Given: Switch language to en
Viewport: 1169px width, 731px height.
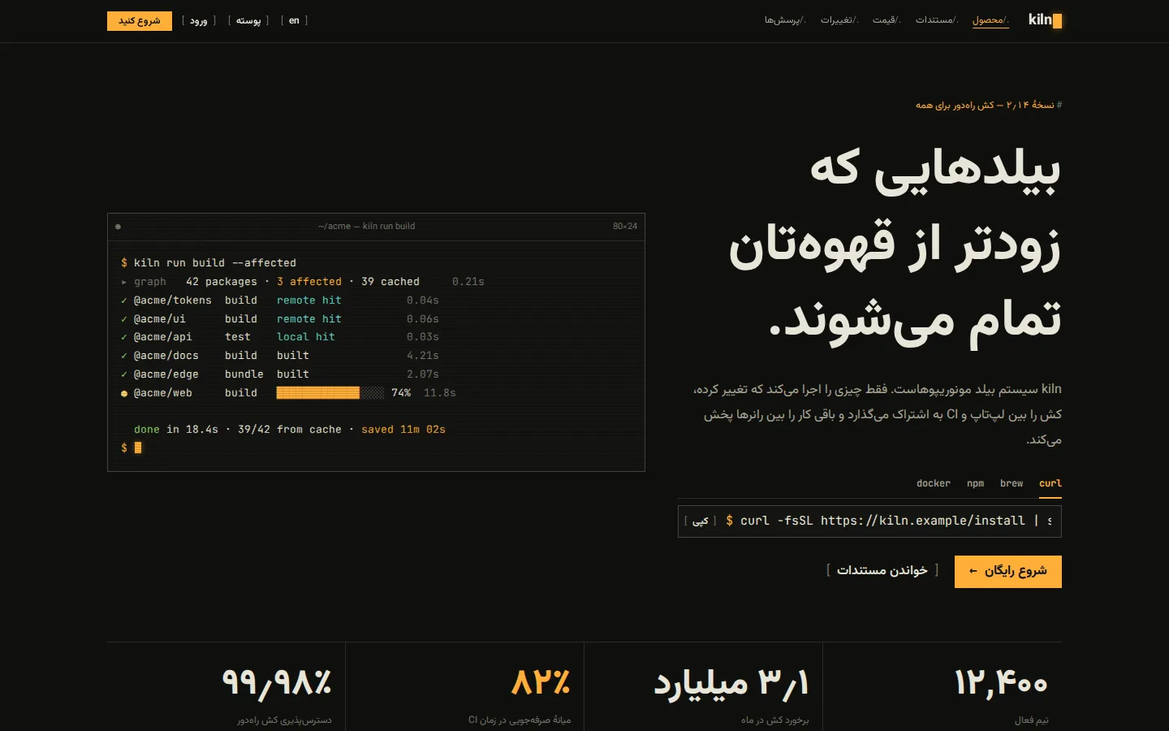Looking at the screenshot, I should coord(294,20).
